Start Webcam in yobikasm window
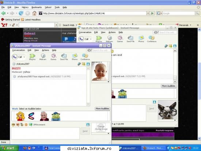The image size is (201, 151). (x=109, y=39)
